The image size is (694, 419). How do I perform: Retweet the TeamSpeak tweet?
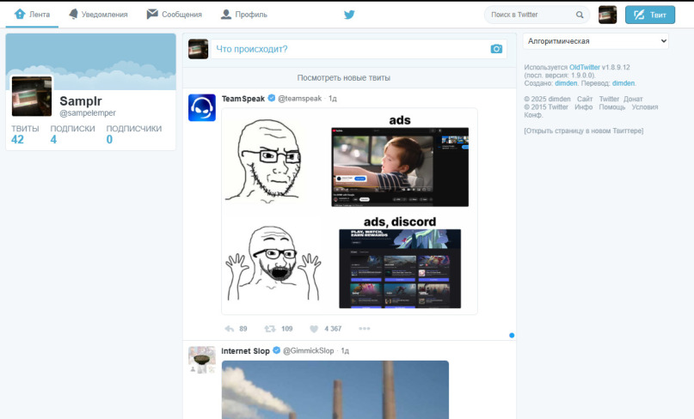270,329
